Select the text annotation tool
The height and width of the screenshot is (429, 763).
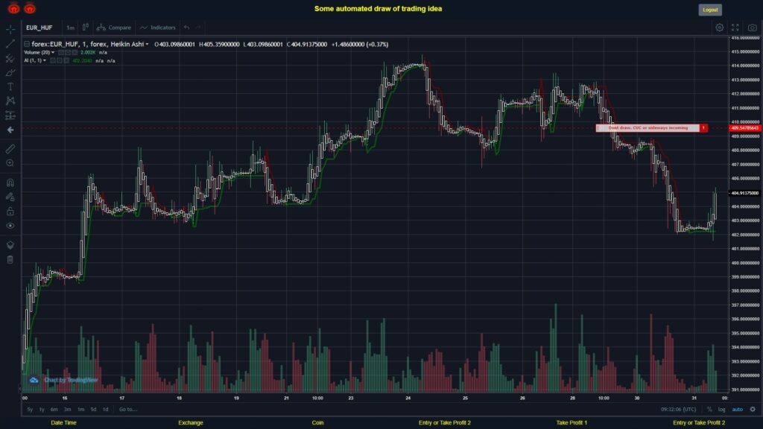(10, 86)
